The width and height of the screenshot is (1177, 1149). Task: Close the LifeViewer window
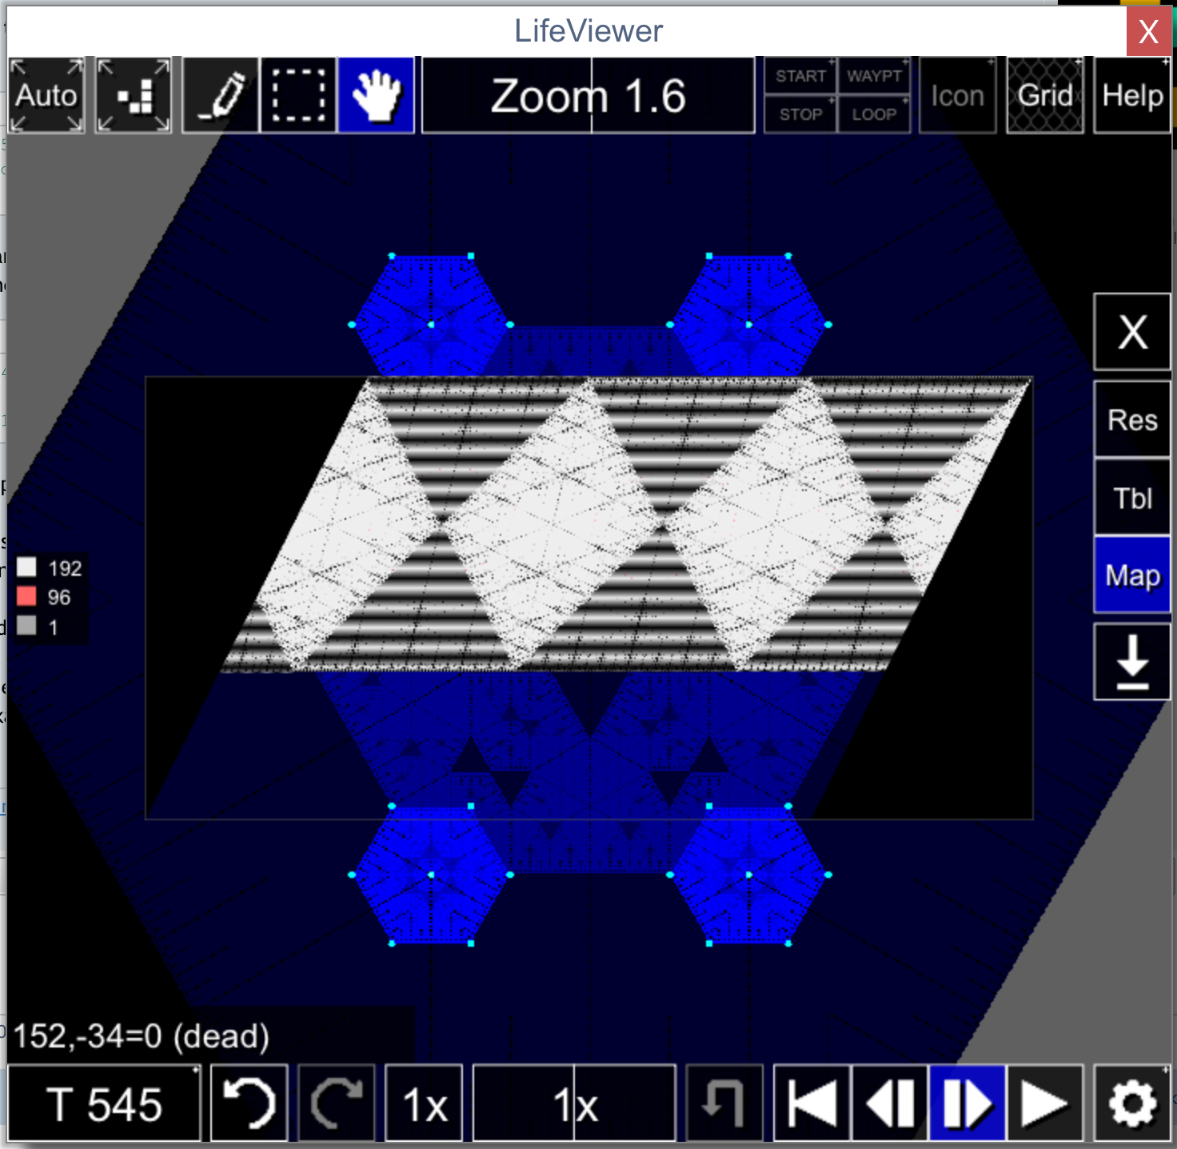(1148, 31)
